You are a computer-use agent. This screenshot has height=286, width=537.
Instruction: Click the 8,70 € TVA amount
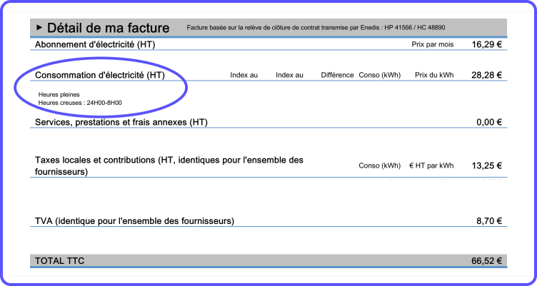click(489, 221)
